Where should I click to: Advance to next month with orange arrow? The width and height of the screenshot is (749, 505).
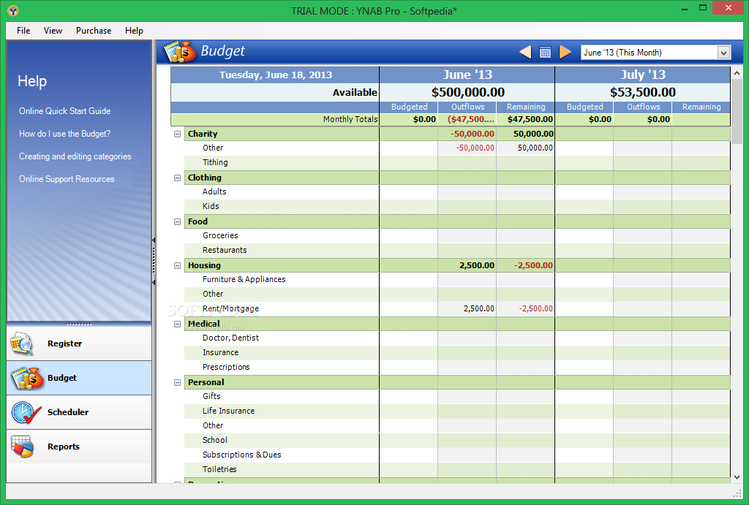[565, 52]
